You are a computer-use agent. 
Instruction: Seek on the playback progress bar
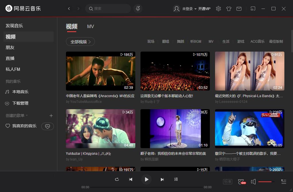(146, 187)
